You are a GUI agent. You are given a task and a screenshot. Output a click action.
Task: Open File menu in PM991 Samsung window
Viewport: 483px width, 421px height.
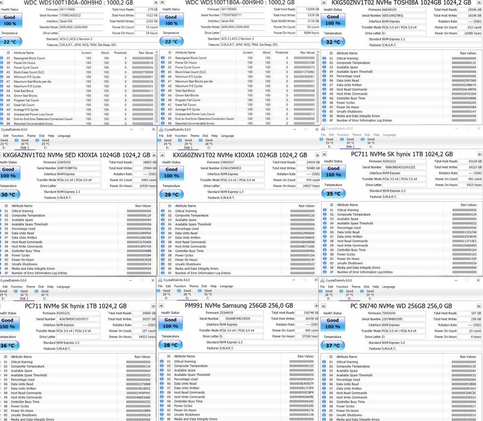coord(160,286)
